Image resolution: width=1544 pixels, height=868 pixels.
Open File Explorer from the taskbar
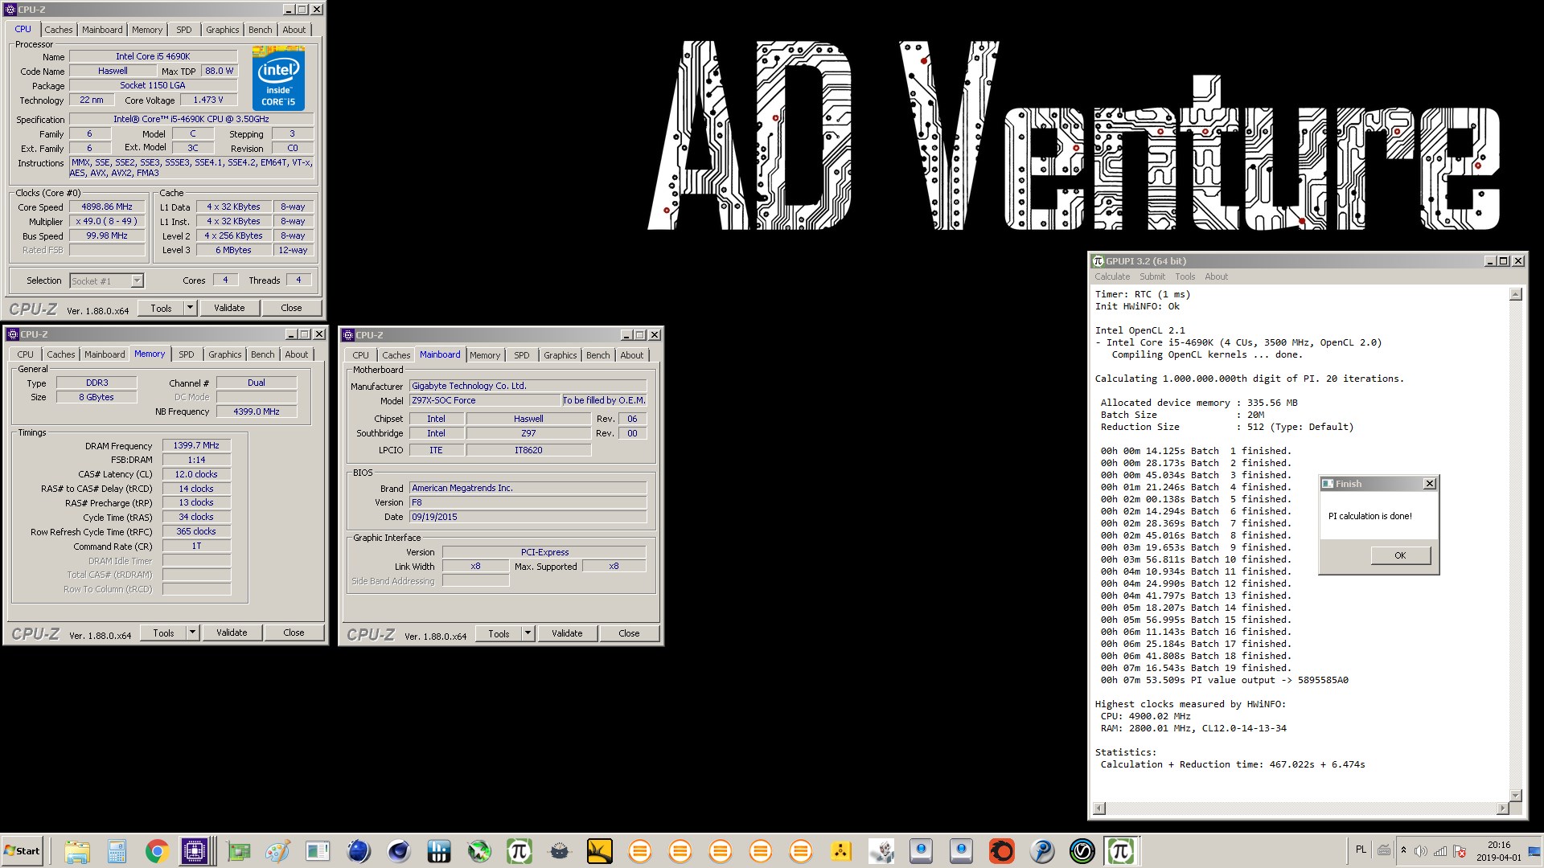(x=77, y=851)
